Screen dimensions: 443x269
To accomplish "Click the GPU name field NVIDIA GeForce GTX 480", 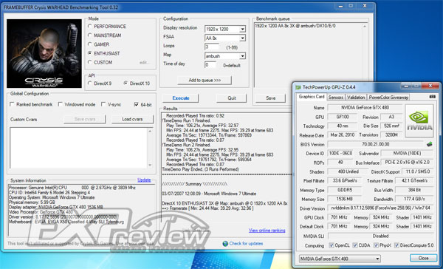I will coord(365,108).
